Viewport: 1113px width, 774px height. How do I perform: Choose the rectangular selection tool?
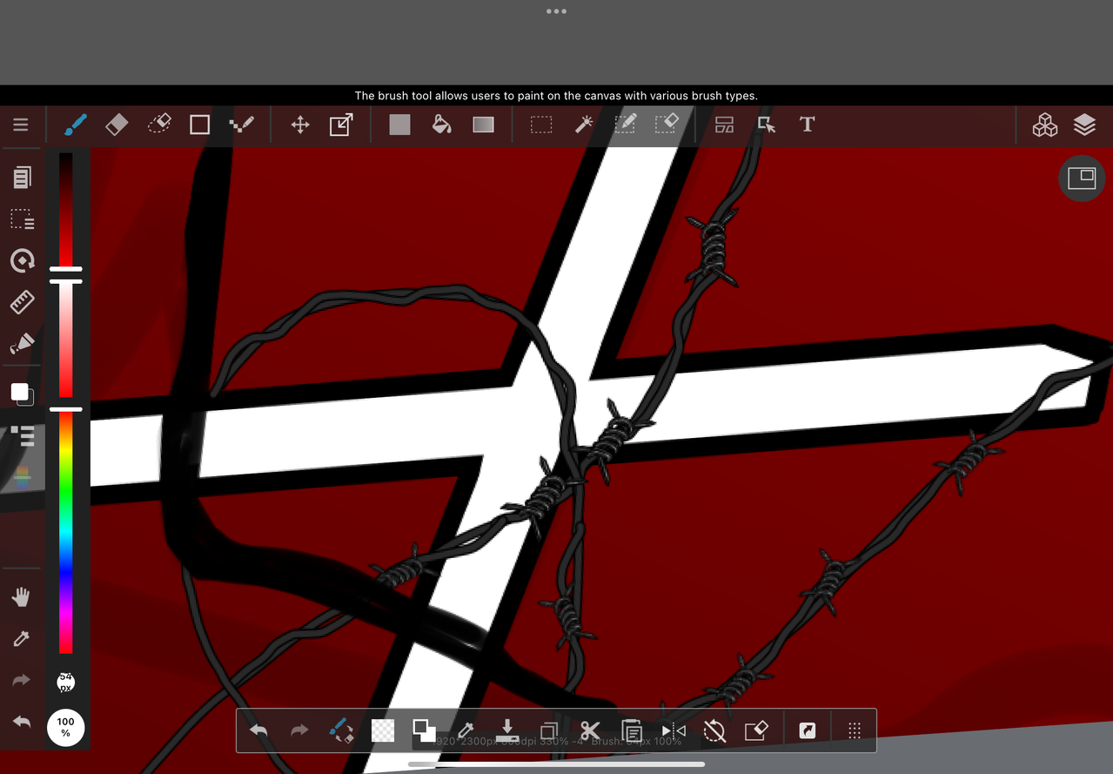tap(541, 125)
